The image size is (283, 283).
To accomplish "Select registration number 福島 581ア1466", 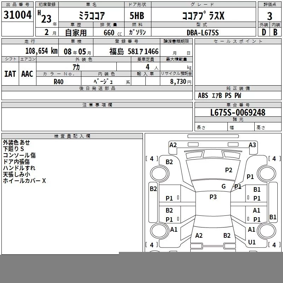I will (x=134, y=51).
